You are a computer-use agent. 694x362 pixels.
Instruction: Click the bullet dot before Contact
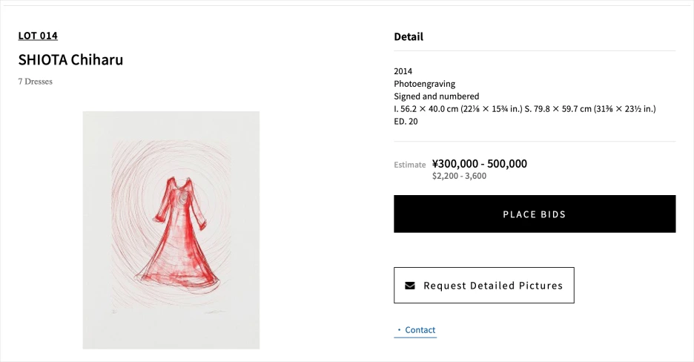pos(399,330)
